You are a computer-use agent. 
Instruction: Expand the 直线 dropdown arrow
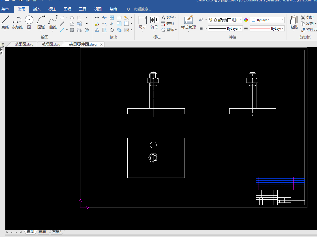click(x=5, y=31)
